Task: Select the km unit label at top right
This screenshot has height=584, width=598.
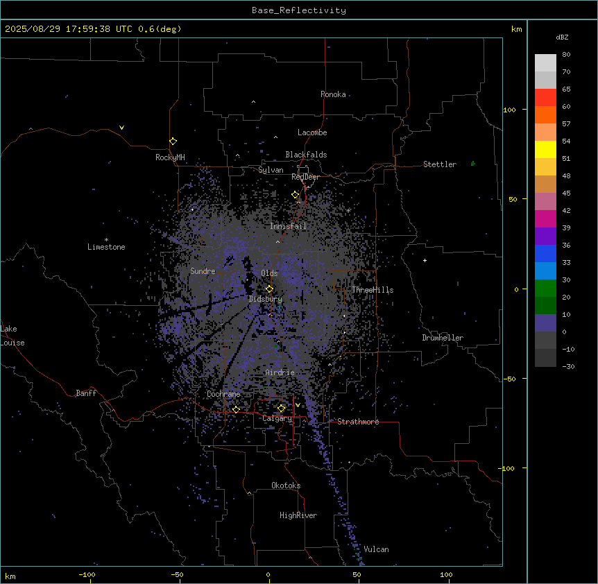Action: (517, 29)
